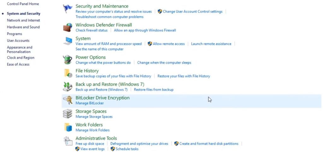The image size is (323, 152).
Task: Click the Storage Spaces drives icon
Action: point(68,114)
